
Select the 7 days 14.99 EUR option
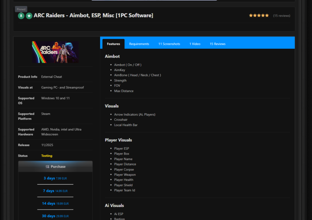pos(55,191)
